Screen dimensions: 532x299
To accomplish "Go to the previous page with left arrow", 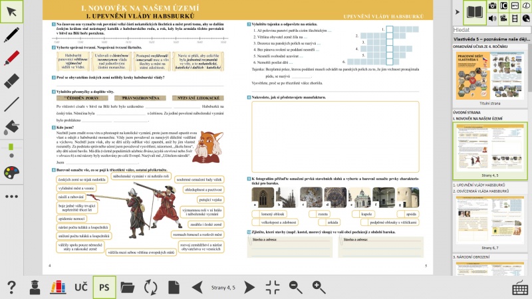I will click(197, 287).
